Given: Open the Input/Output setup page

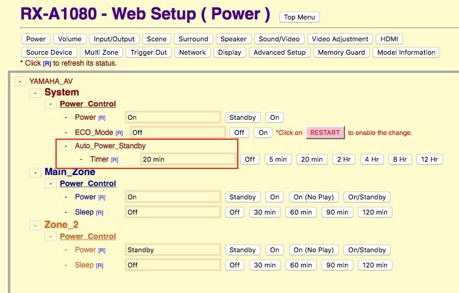Looking at the screenshot, I should (114, 39).
